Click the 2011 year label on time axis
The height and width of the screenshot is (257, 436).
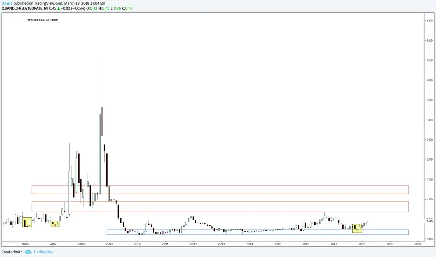[165, 244]
